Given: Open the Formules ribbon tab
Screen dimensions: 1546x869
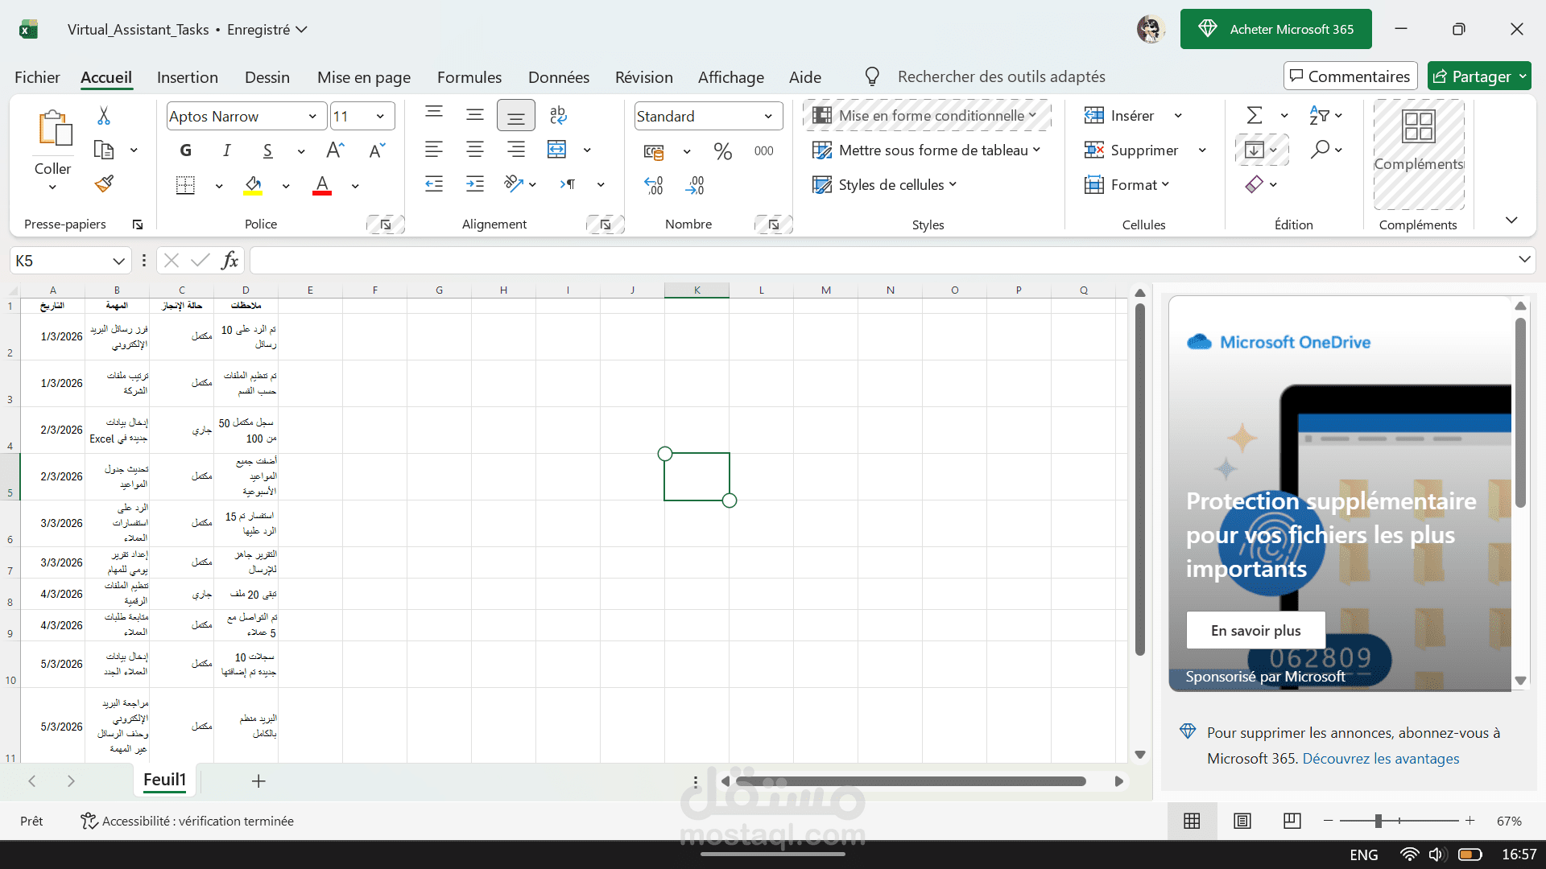Looking at the screenshot, I should pyautogui.click(x=469, y=77).
